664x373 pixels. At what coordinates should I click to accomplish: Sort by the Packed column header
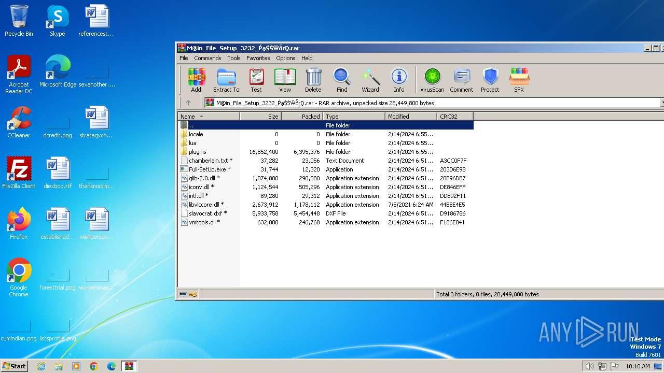click(302, 117)
